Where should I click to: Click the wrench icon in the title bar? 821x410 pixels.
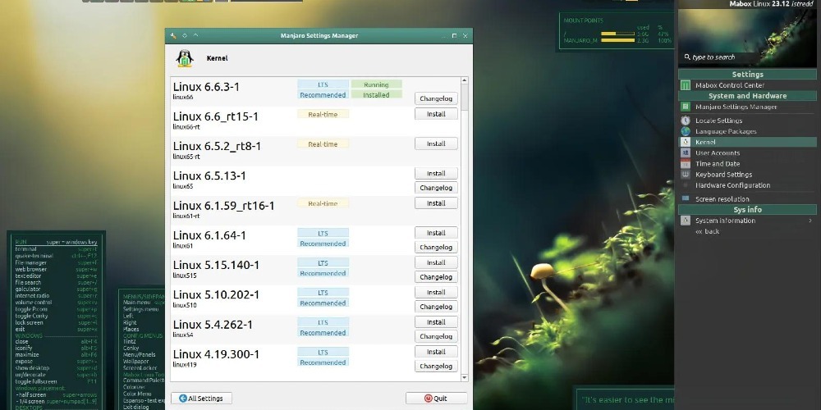click(x=173, y=36)
